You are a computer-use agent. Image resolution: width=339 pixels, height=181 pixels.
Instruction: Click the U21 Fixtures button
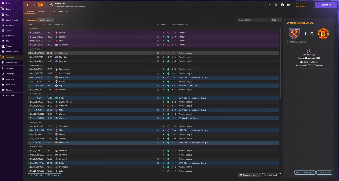[35, 175]
